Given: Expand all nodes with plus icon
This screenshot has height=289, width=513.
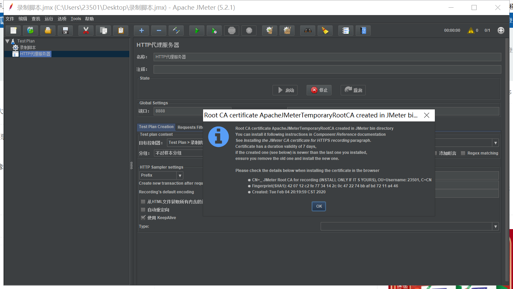Looking at the screenshot, I should tap(142, 30).
